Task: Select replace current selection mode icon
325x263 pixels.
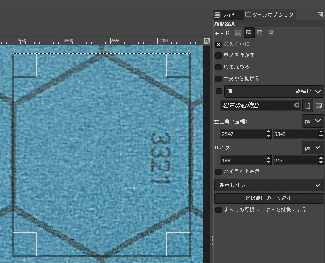Action: tap(238, 33)
